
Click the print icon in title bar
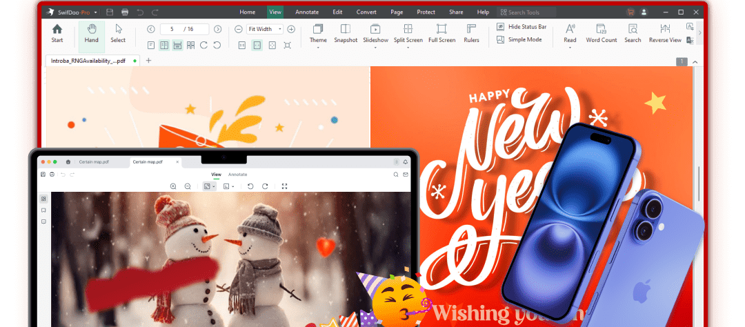(x=124, y=12)
